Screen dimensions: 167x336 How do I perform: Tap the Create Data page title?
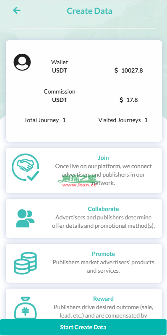tap(90, 11)
